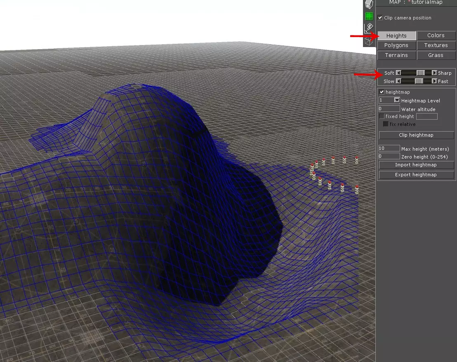Open the camera path tool icon
Image resolution: width=457 pixels, height=362 pixels.
point(368,28)
